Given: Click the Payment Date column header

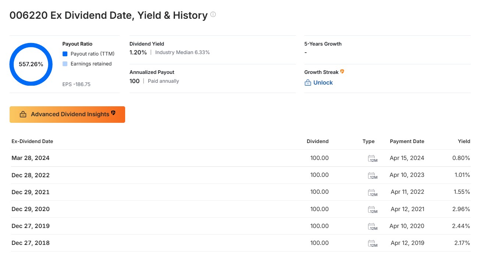Looking at the screenshot, I should point(407,141).
